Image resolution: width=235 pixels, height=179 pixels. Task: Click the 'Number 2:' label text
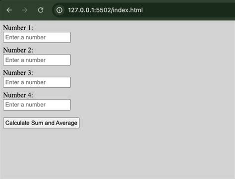tap(18, 50)
